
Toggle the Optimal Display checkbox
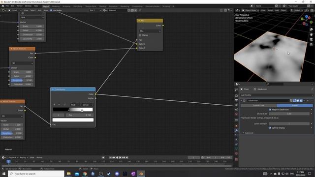(x=270, y=128)
